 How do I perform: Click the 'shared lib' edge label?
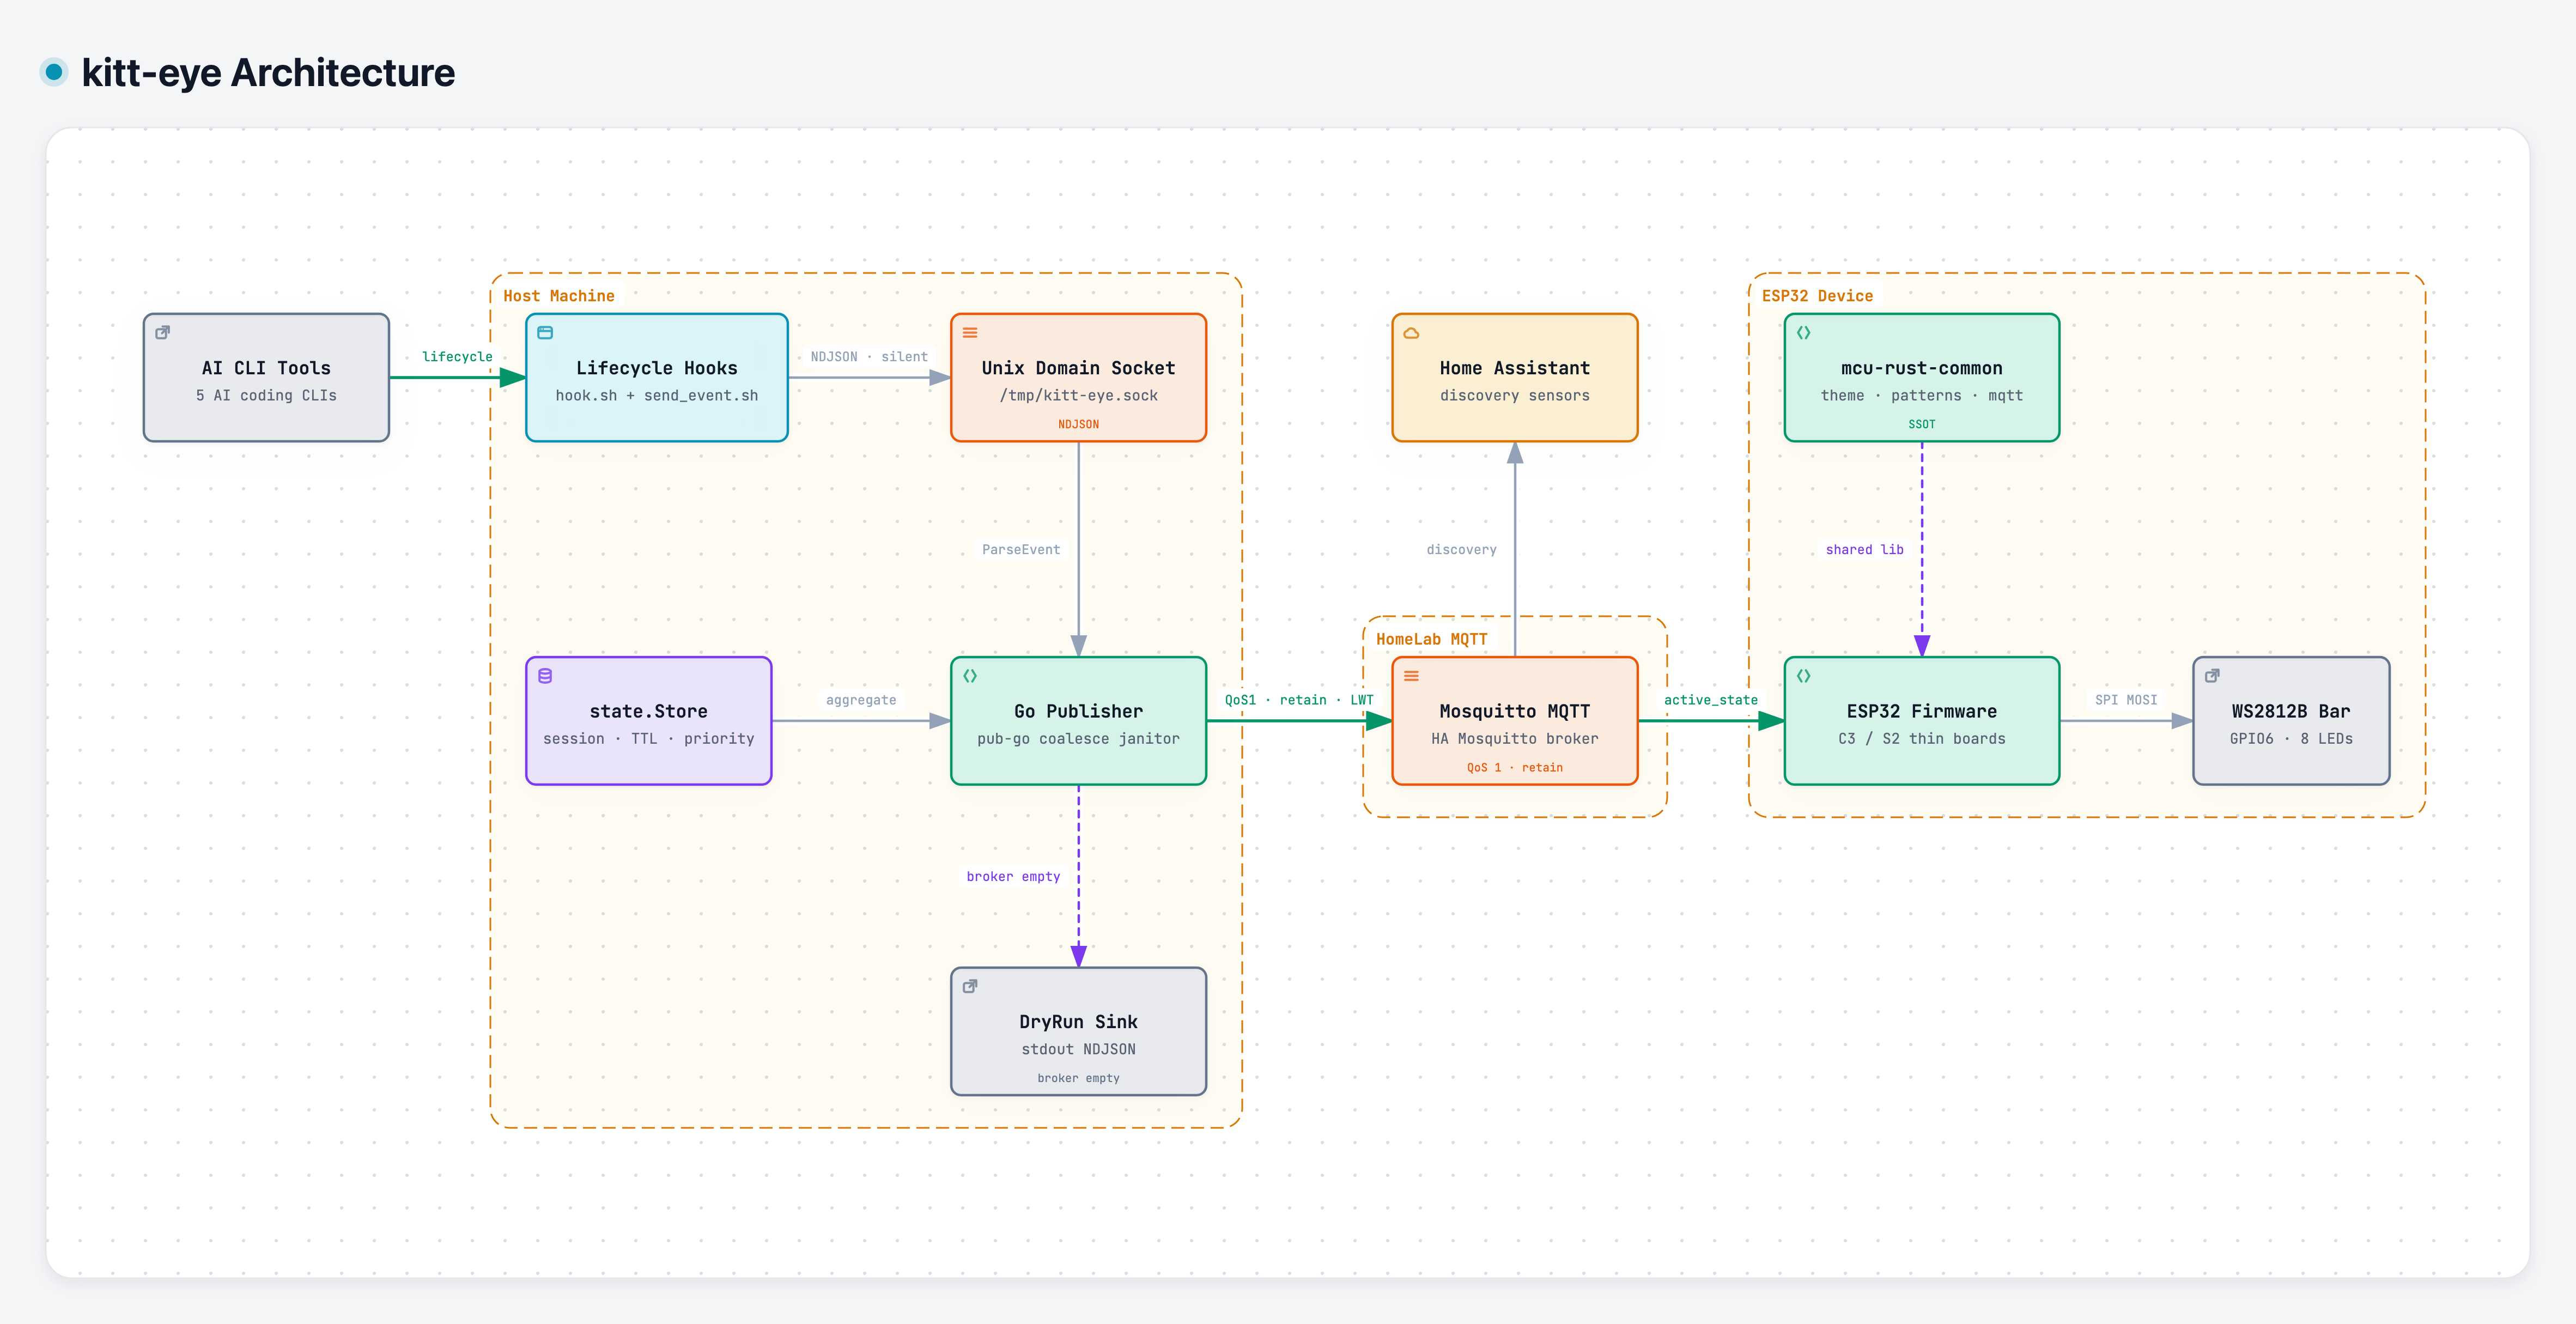1865,549
